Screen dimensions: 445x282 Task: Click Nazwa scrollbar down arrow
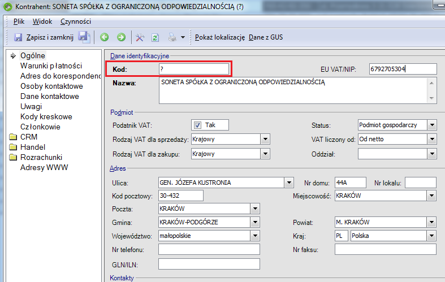pos(431,98)
